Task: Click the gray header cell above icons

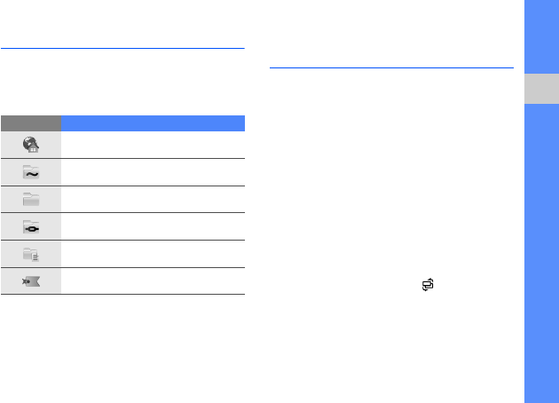Action: click(31, 122)
